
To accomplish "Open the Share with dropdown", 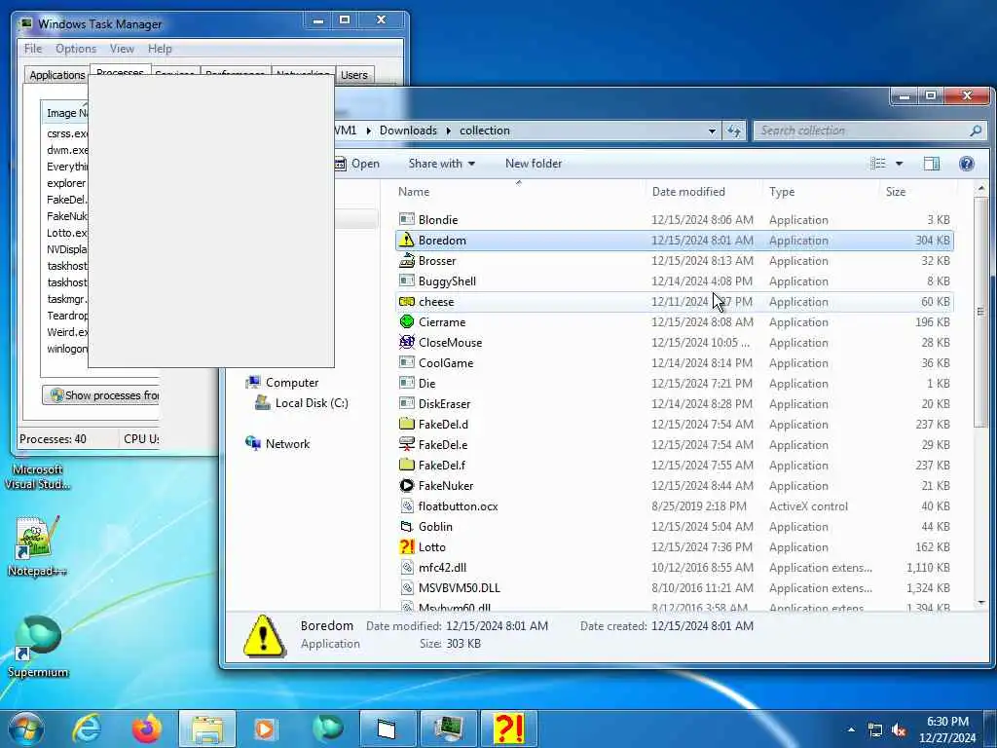I will pyautogui.click(x=441, y=164).
